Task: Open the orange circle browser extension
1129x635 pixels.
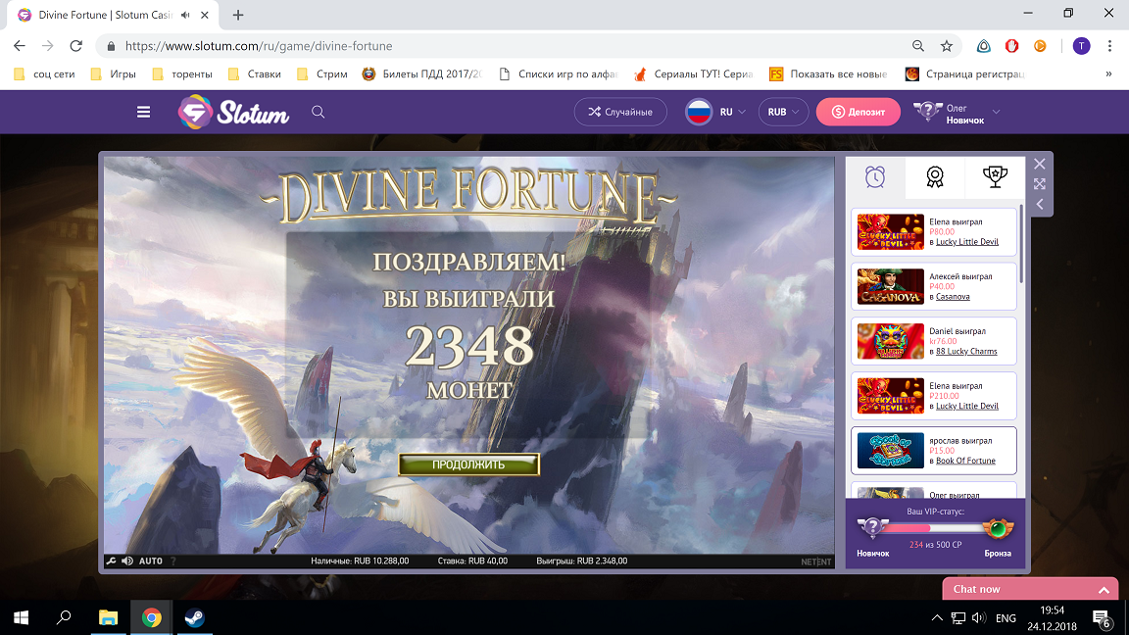Action: pyautogui.click(x=1040, y=46)
